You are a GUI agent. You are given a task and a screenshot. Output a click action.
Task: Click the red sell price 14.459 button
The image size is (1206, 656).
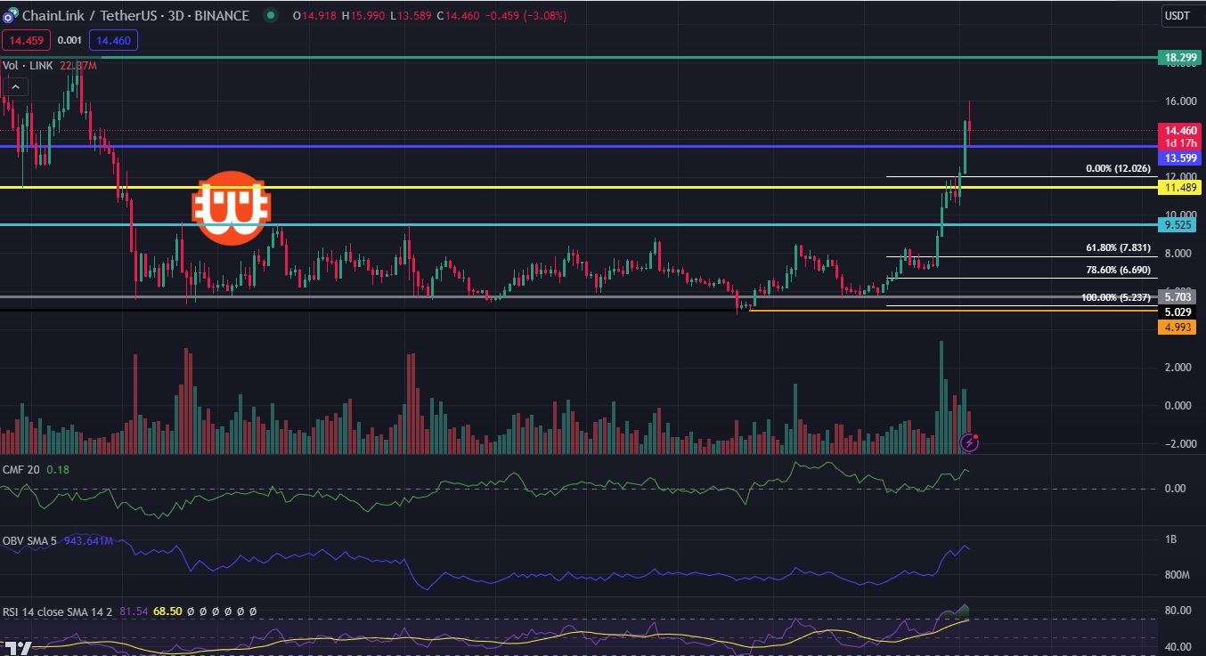[x=26, y=40]
